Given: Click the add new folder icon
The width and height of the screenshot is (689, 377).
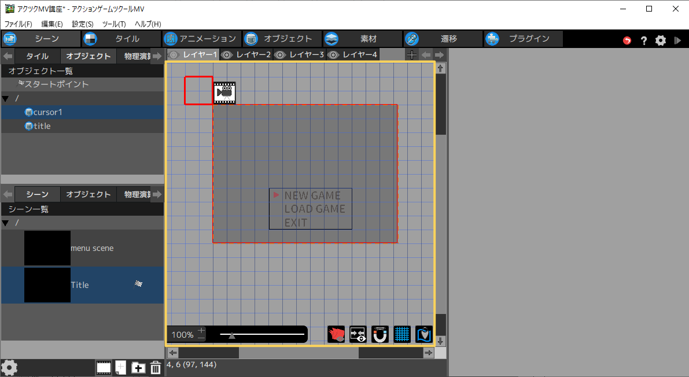Looking at the screenshot, I should coord(138,367).
